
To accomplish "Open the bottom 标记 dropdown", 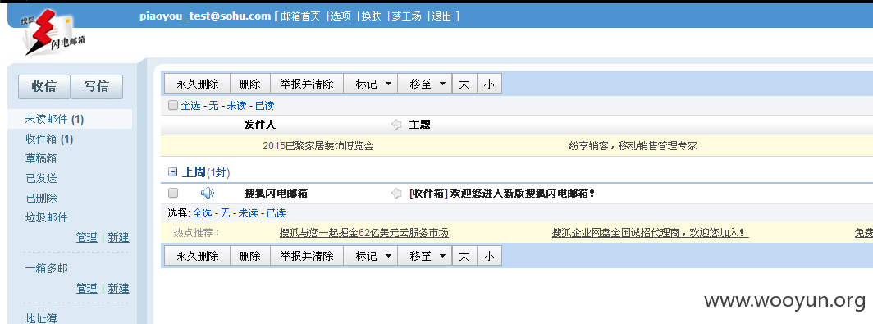I will [370, 256].
